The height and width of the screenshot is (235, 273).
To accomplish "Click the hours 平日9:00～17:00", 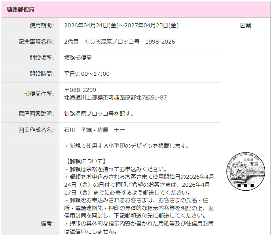I will click(87, 74).
